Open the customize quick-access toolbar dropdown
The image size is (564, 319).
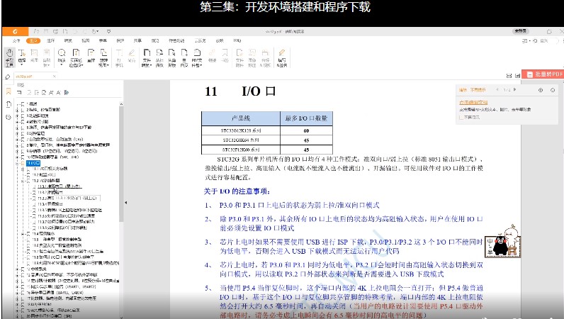point(108,32)
